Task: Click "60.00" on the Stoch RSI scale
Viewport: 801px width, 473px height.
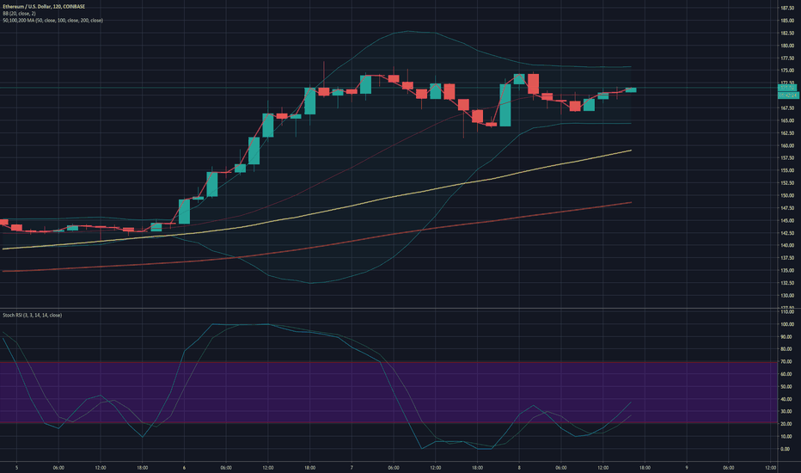Action: click(788, 374)
